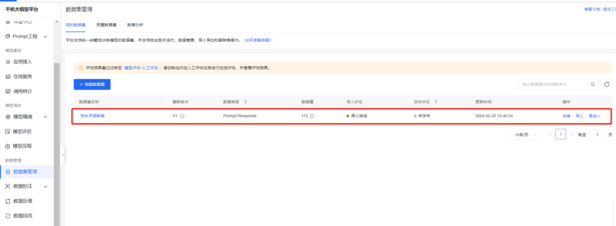Click the 数据回流 sidebar icon
Screen dimensions: 616x226
tap(7, 216)
